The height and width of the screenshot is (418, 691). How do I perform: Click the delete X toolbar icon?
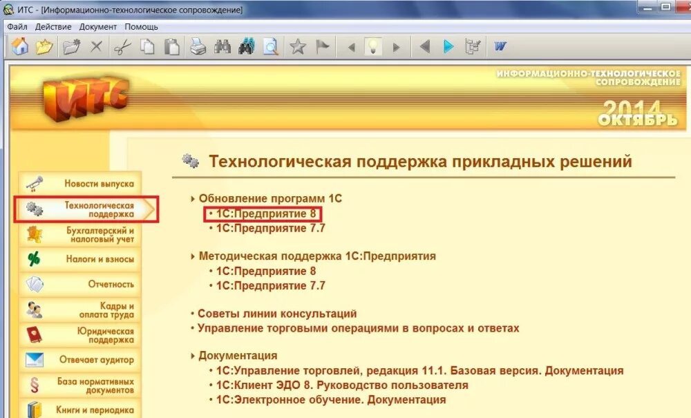tap(96, 46)
